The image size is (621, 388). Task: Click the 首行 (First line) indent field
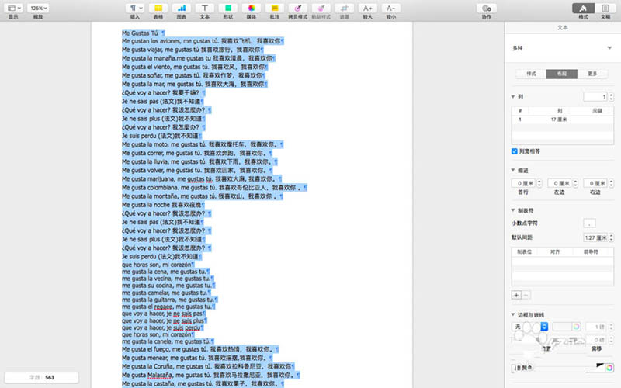tap(523, 183)
